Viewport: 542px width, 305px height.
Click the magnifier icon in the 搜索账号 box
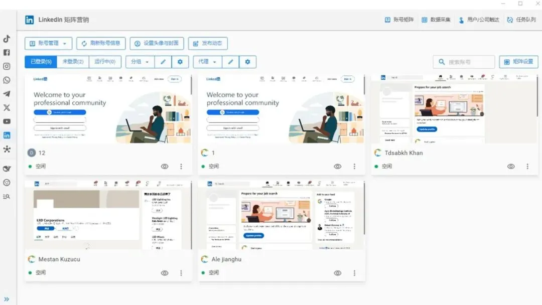coord(442,62)
